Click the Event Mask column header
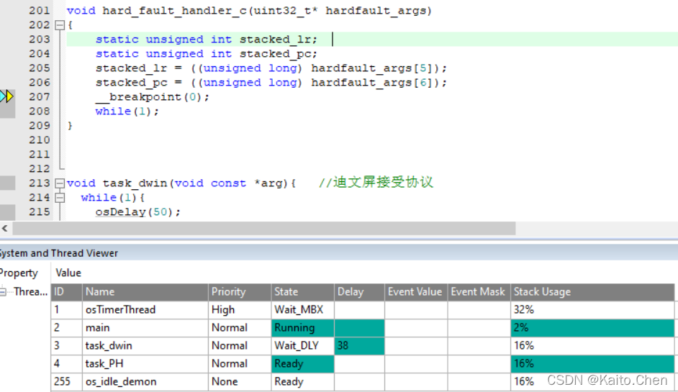Image resolution: width=678 pixels, height=392 pixels. point(479,292)
